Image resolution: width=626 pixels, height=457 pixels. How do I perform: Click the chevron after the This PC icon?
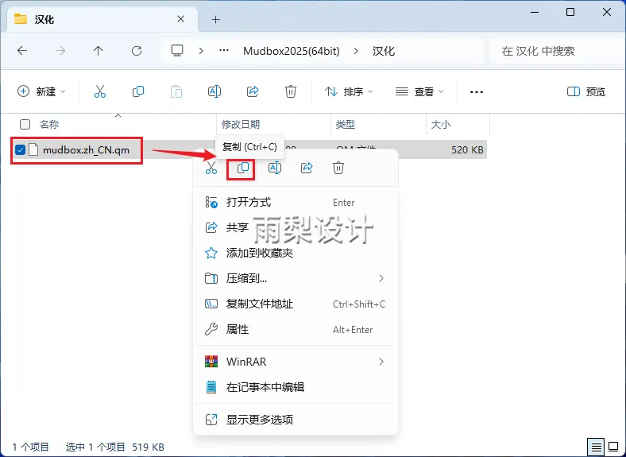pyautogui.click(x=201, y=51)
